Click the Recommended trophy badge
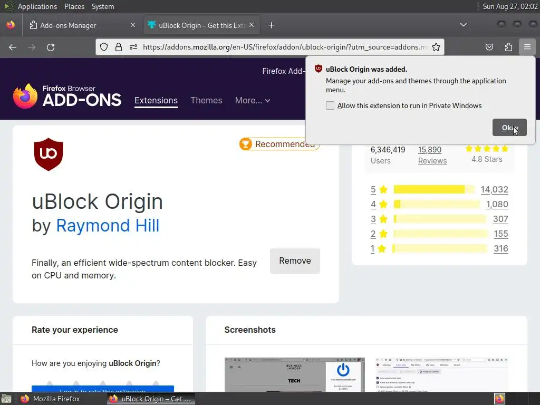 279,144
